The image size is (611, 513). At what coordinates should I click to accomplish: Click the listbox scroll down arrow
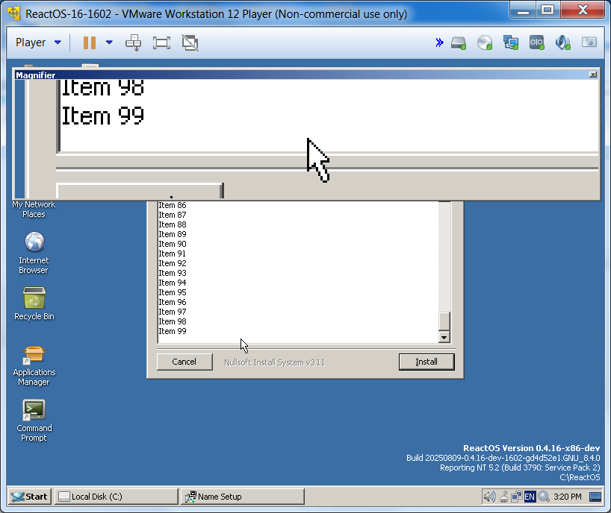(x=444, y=337)
